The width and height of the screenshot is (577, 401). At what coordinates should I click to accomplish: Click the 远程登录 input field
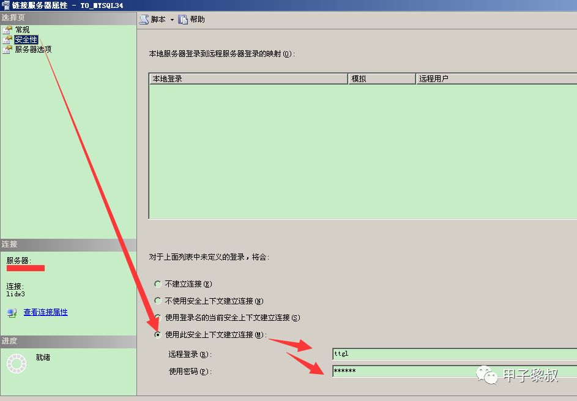tap(455, 354)
